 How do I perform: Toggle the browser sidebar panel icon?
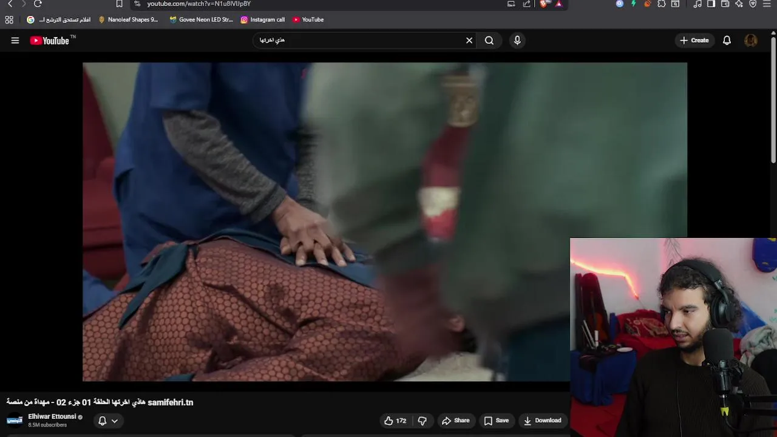tap(711, 4)
